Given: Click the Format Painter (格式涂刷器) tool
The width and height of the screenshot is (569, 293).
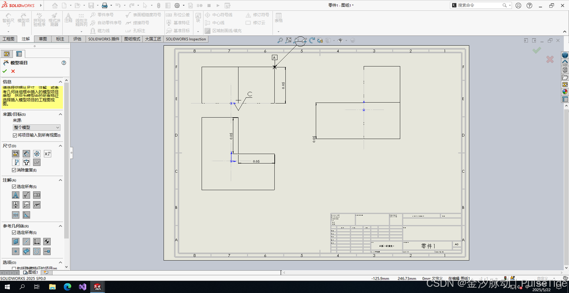Looking at the screenshot, I should (x=54, y=20).
